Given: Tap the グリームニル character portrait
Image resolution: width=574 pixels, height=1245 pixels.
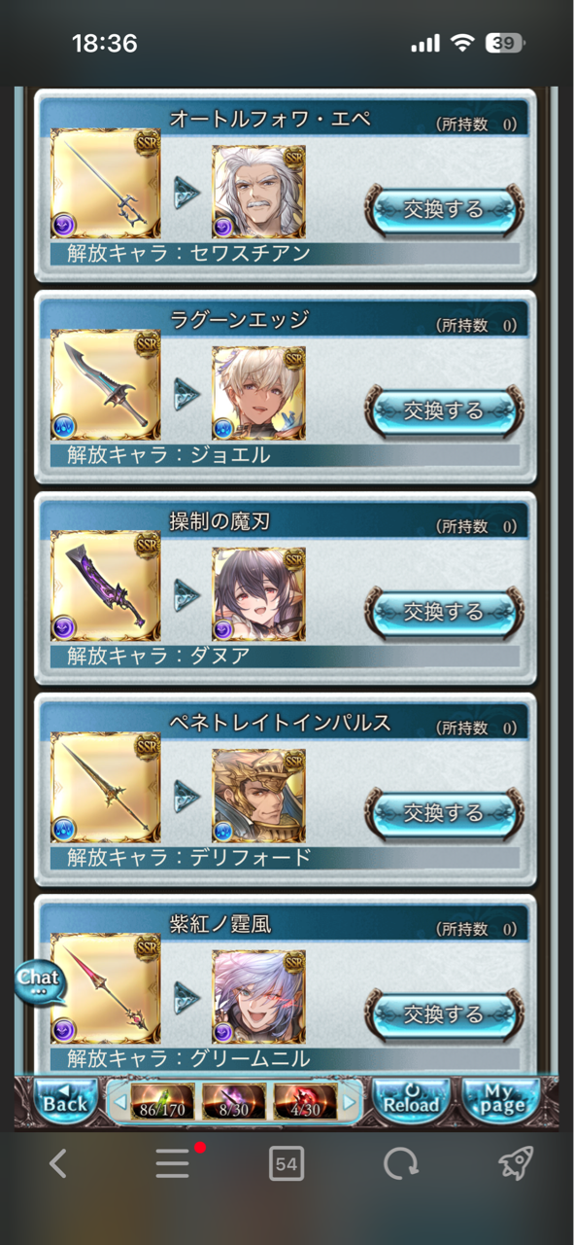Looking at the screenshot, I should pyautogui.click(x=258, y=997).
